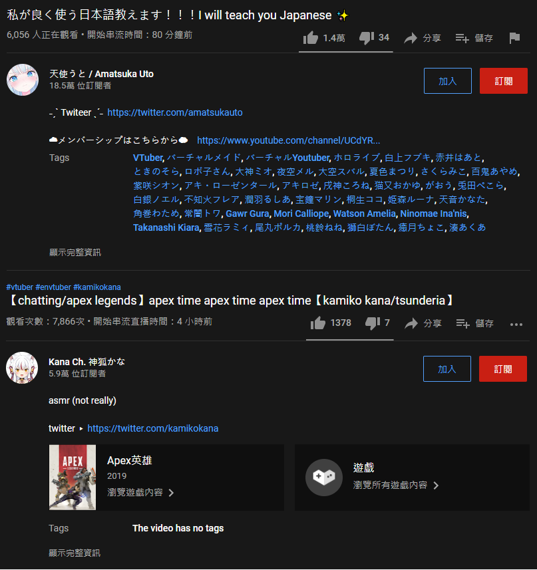Expand full description of second video
Screen dimensions: 537x570
coord(75,553)
